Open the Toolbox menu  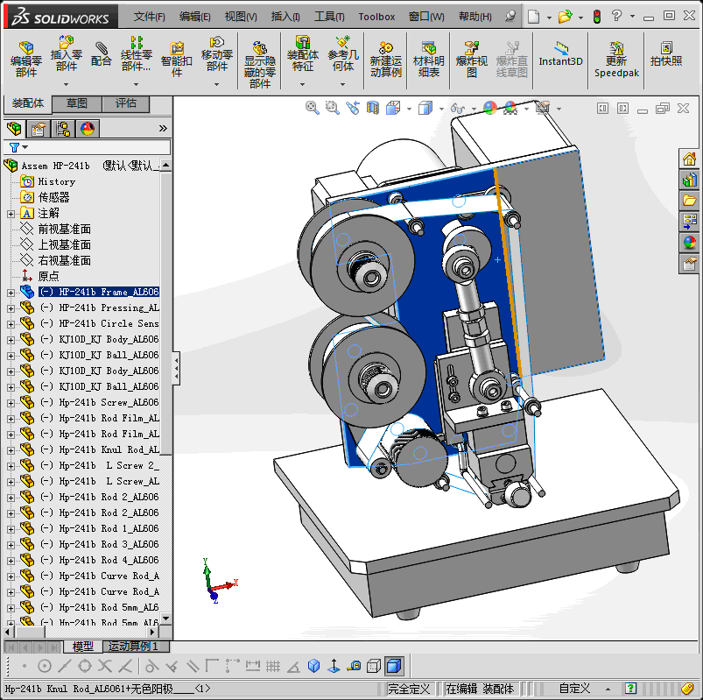click(376, 17)
